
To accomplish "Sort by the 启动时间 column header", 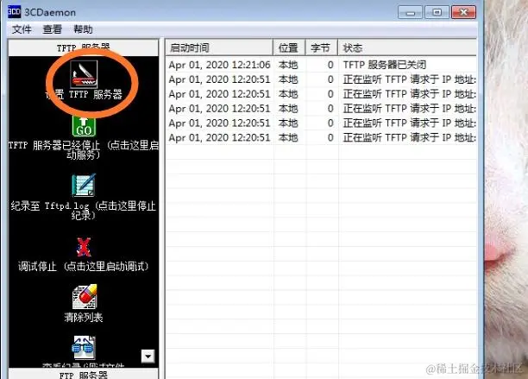I will click(x=219, y=47).
